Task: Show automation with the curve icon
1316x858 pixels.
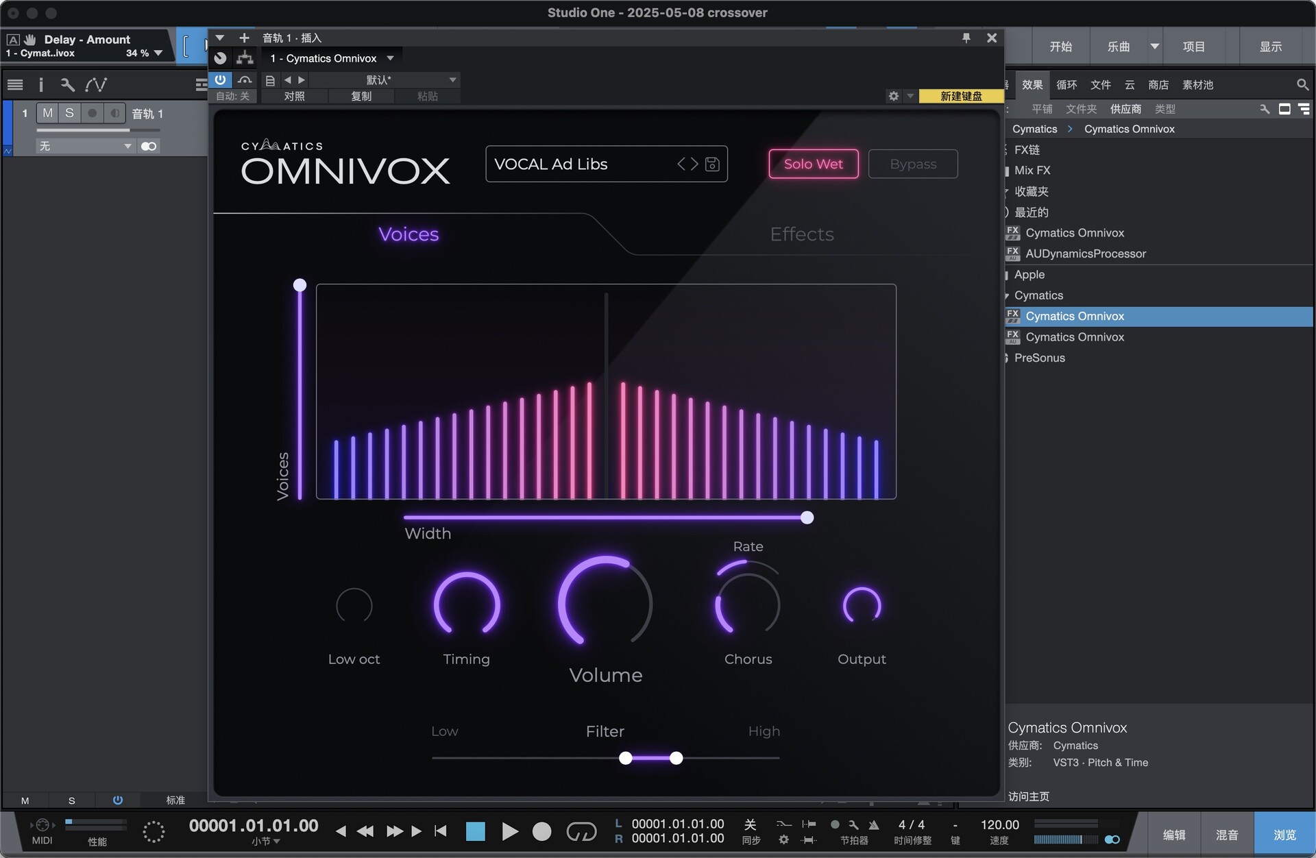Action: 96,84
